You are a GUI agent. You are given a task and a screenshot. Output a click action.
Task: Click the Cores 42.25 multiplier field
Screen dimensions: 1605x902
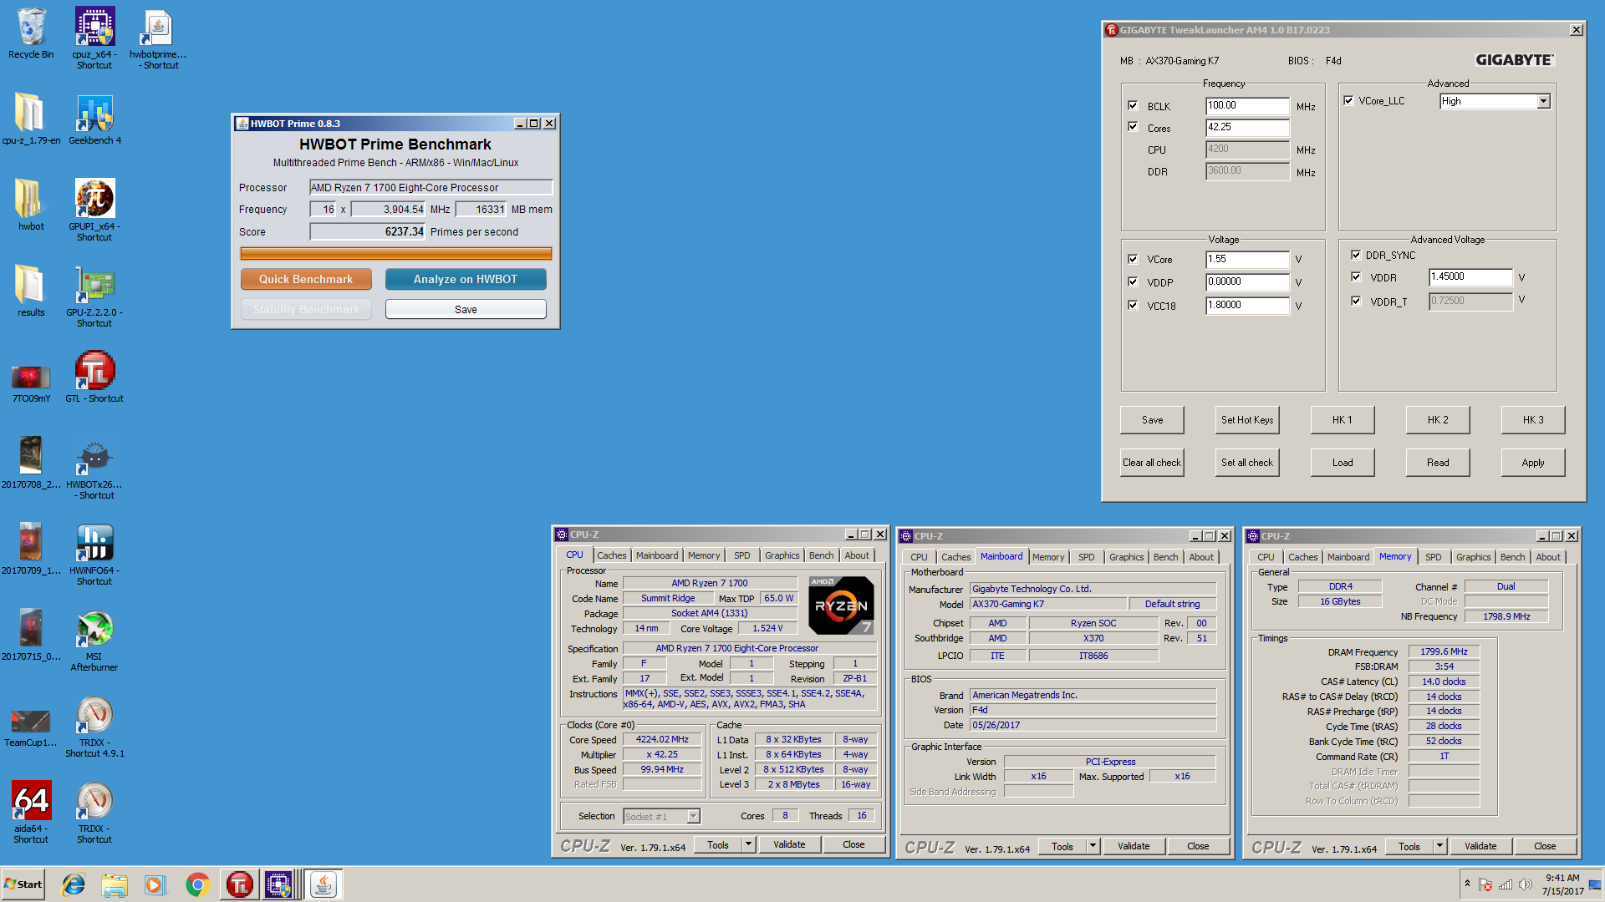(1247, 127)
